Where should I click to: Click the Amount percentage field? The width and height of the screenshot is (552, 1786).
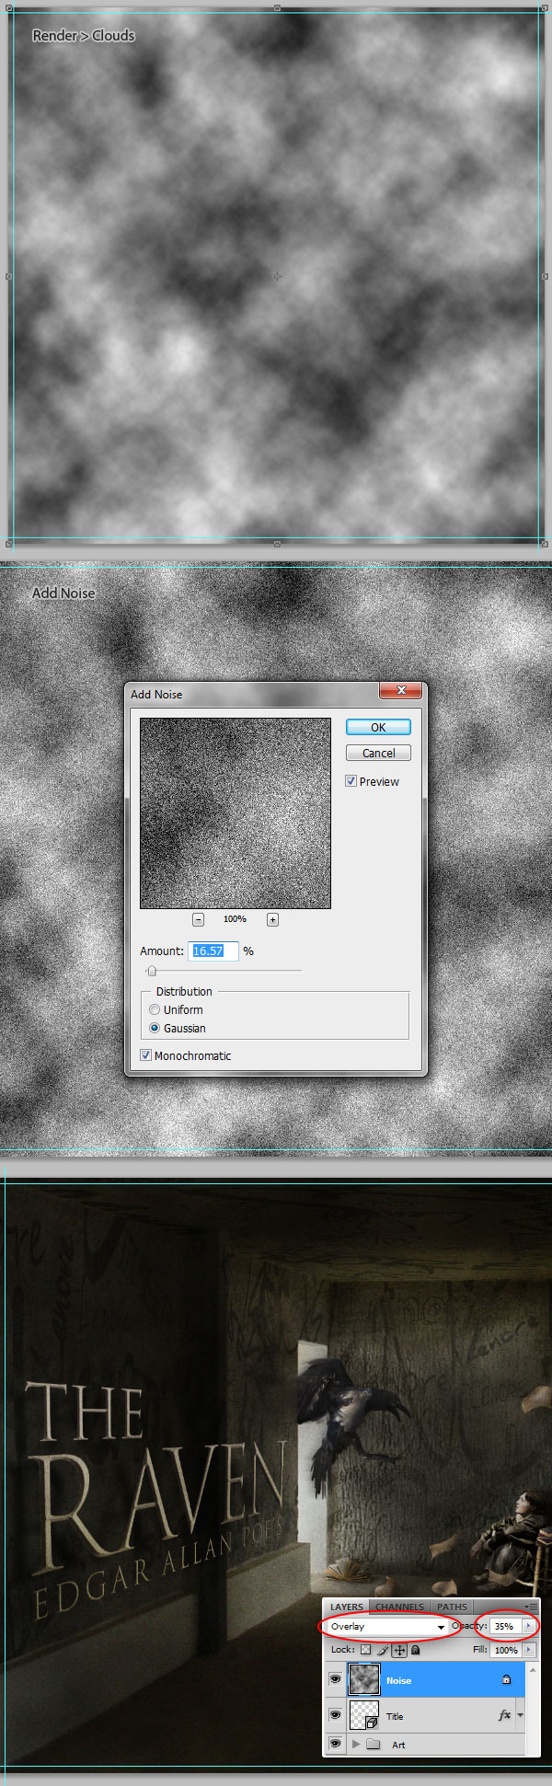pyautogui.click(x=213, y=951)
